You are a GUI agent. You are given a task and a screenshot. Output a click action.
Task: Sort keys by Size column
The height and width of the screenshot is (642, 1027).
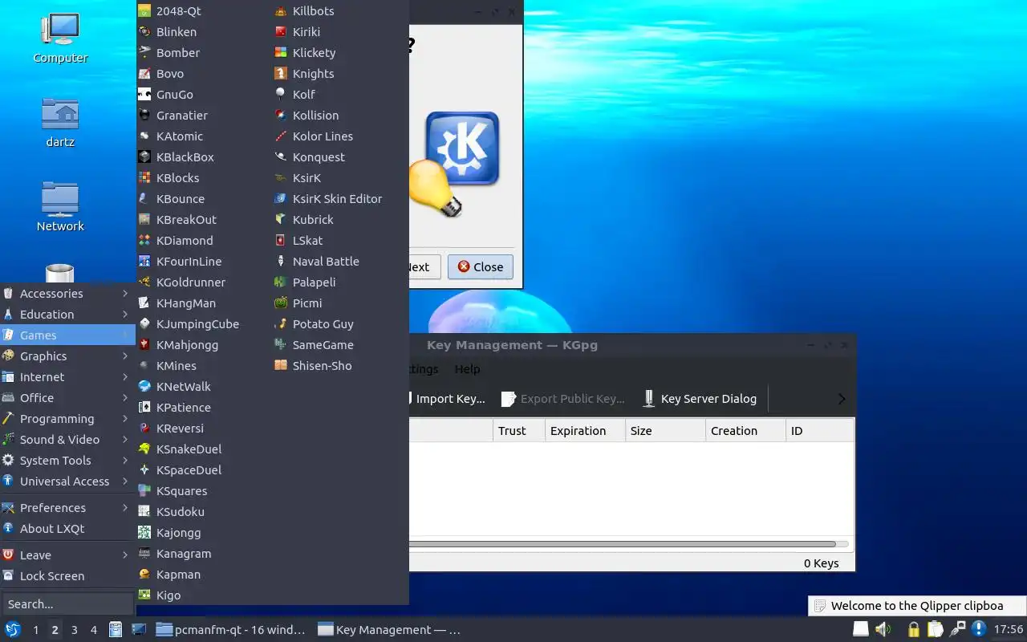point(665,431)
